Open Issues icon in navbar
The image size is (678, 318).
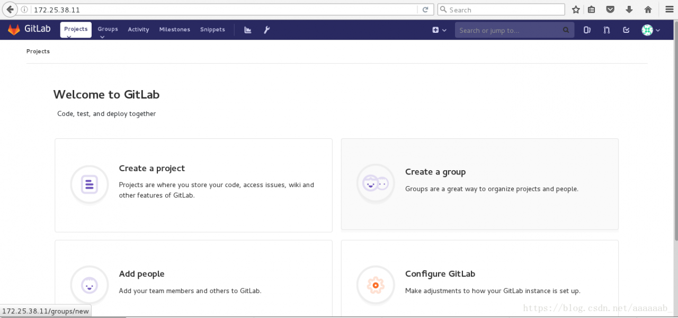pos(587,30)
